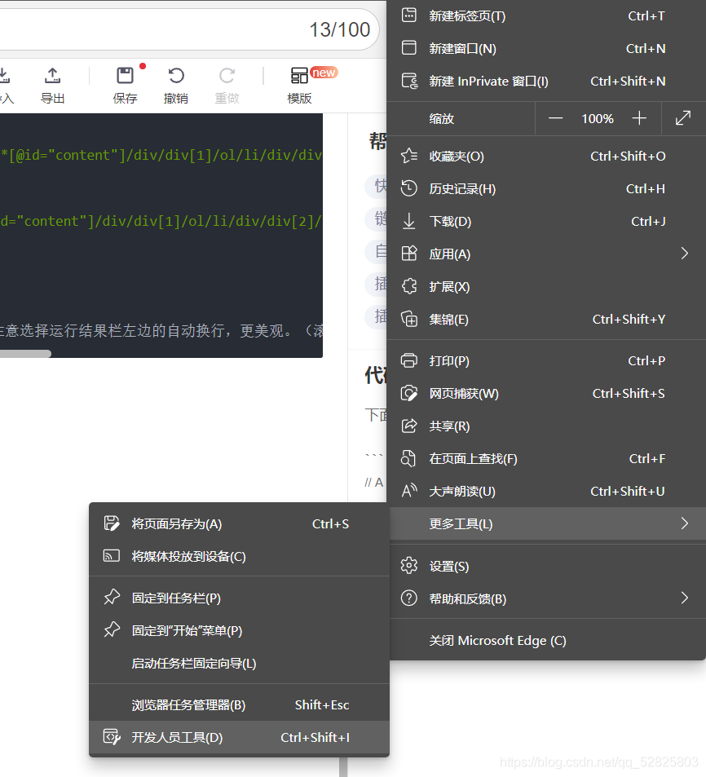
Task: Open History (历史记录) menu item
Action: pos(546,189)
